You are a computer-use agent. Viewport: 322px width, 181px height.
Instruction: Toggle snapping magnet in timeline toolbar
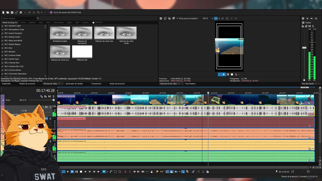(x=167, y=172)
